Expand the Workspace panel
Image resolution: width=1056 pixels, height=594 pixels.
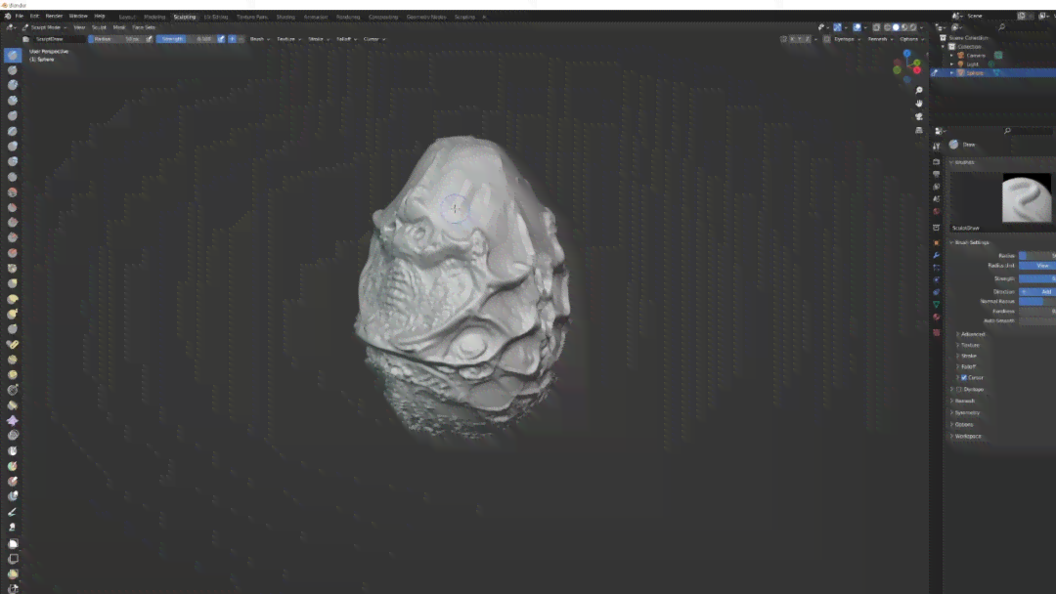coord(966,437)
